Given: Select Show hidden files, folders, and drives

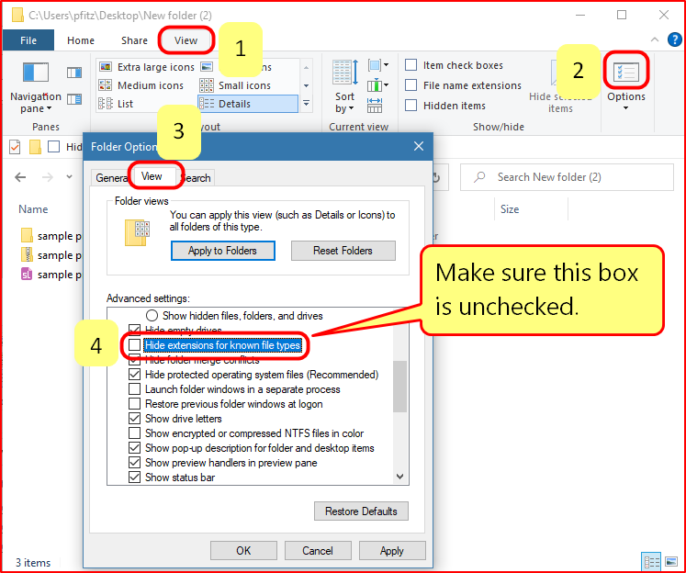Looking at the screenshot, I should 152,315.
